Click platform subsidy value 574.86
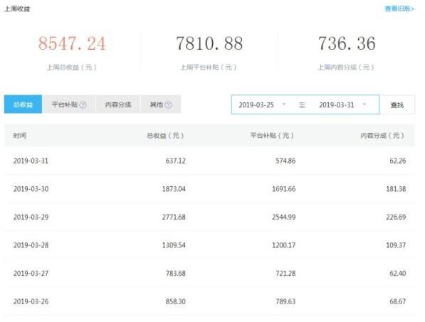This screenshot has height=322, width=425. [x=285, y=161]
